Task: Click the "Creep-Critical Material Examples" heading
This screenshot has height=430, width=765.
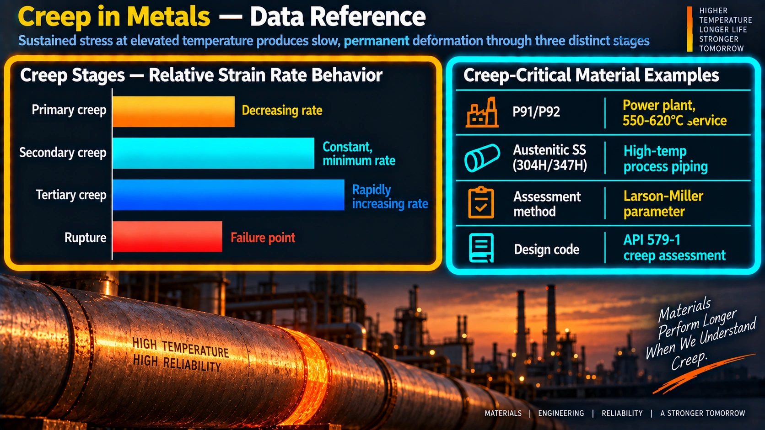Action: pyautogui.click(x=591, y=75)
